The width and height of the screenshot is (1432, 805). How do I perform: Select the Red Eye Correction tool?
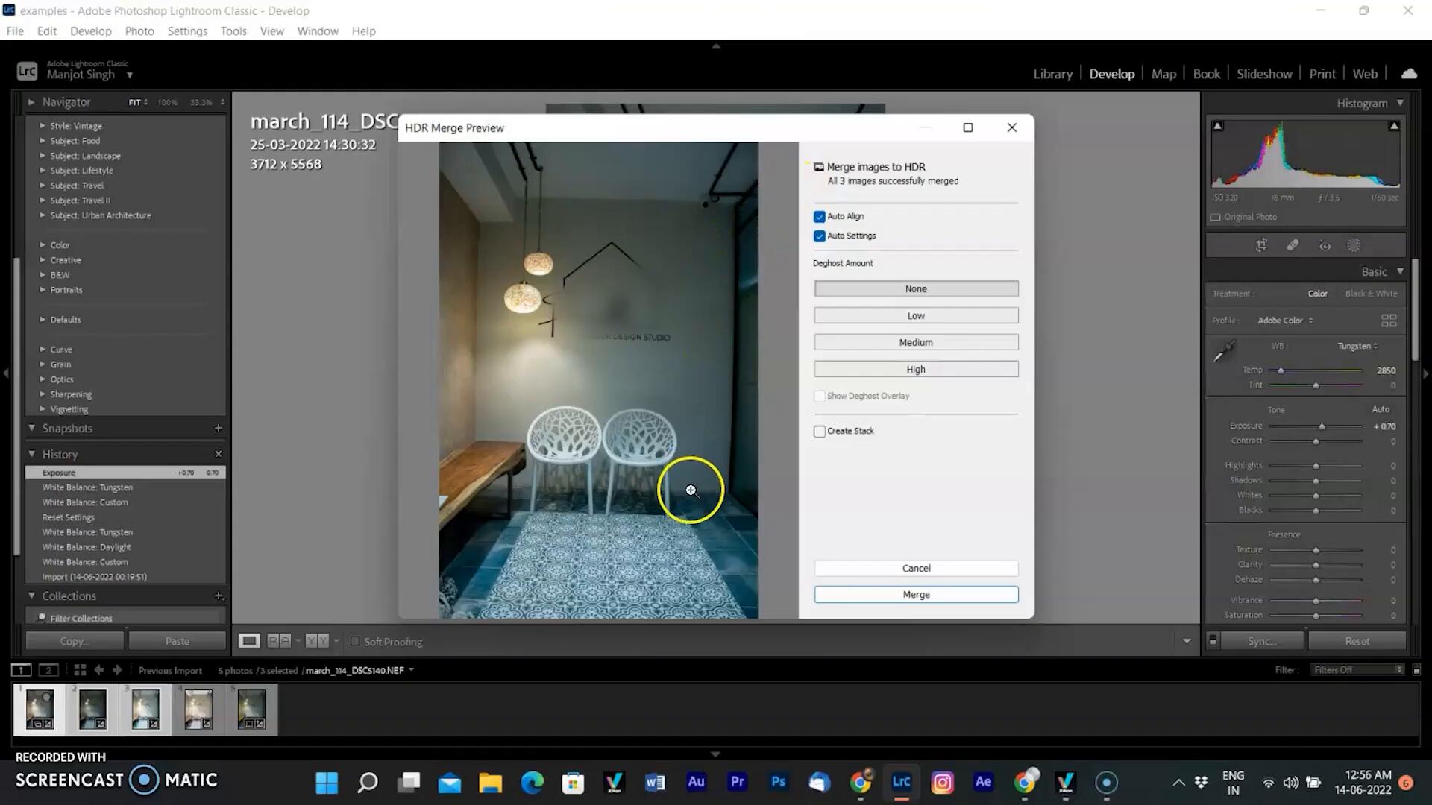(1325, 245)
